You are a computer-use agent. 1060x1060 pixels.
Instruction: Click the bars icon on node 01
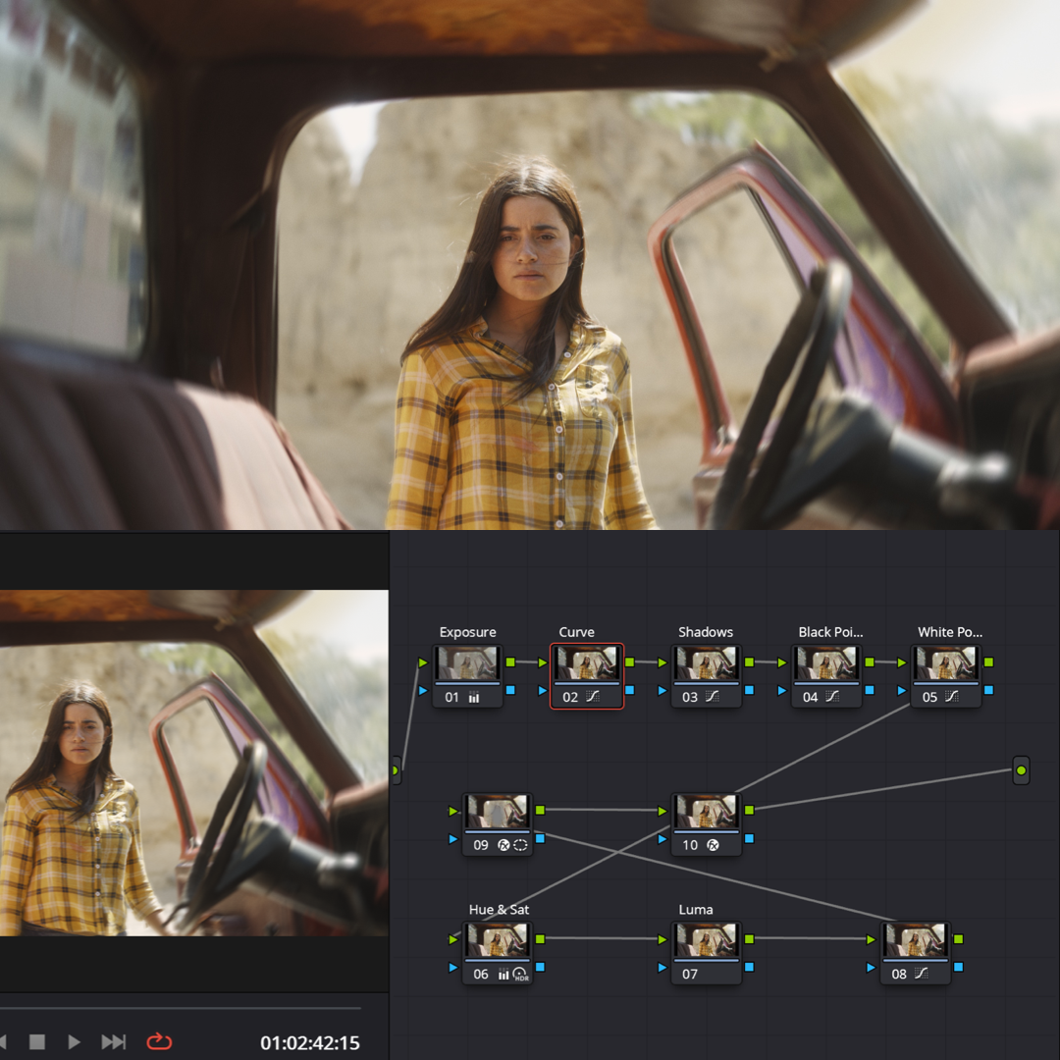(x=474, y=697)
